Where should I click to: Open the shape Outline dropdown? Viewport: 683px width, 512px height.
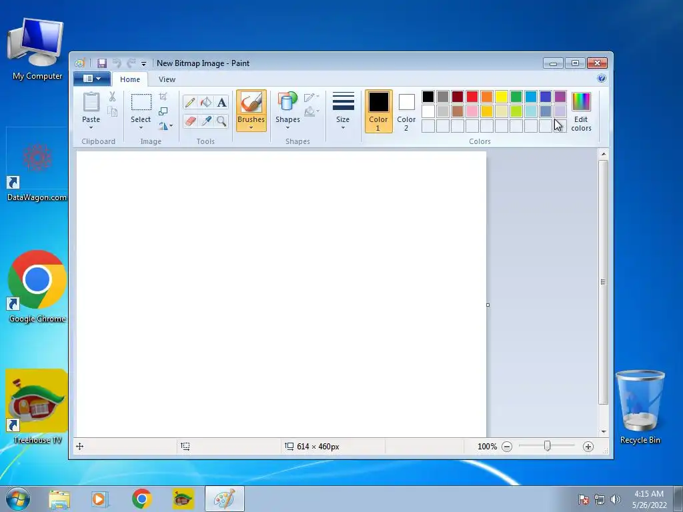[311, 97]
